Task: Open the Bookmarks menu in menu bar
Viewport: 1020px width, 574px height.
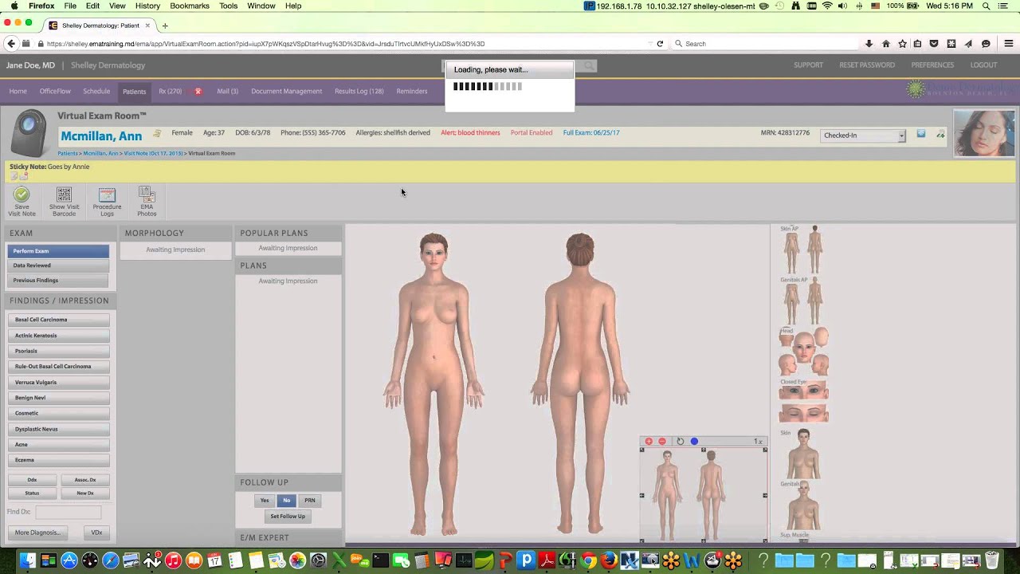Action: click(x=190, y=6)
